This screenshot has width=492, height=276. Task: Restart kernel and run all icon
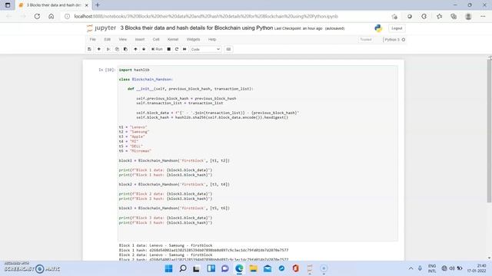(184, 49)
